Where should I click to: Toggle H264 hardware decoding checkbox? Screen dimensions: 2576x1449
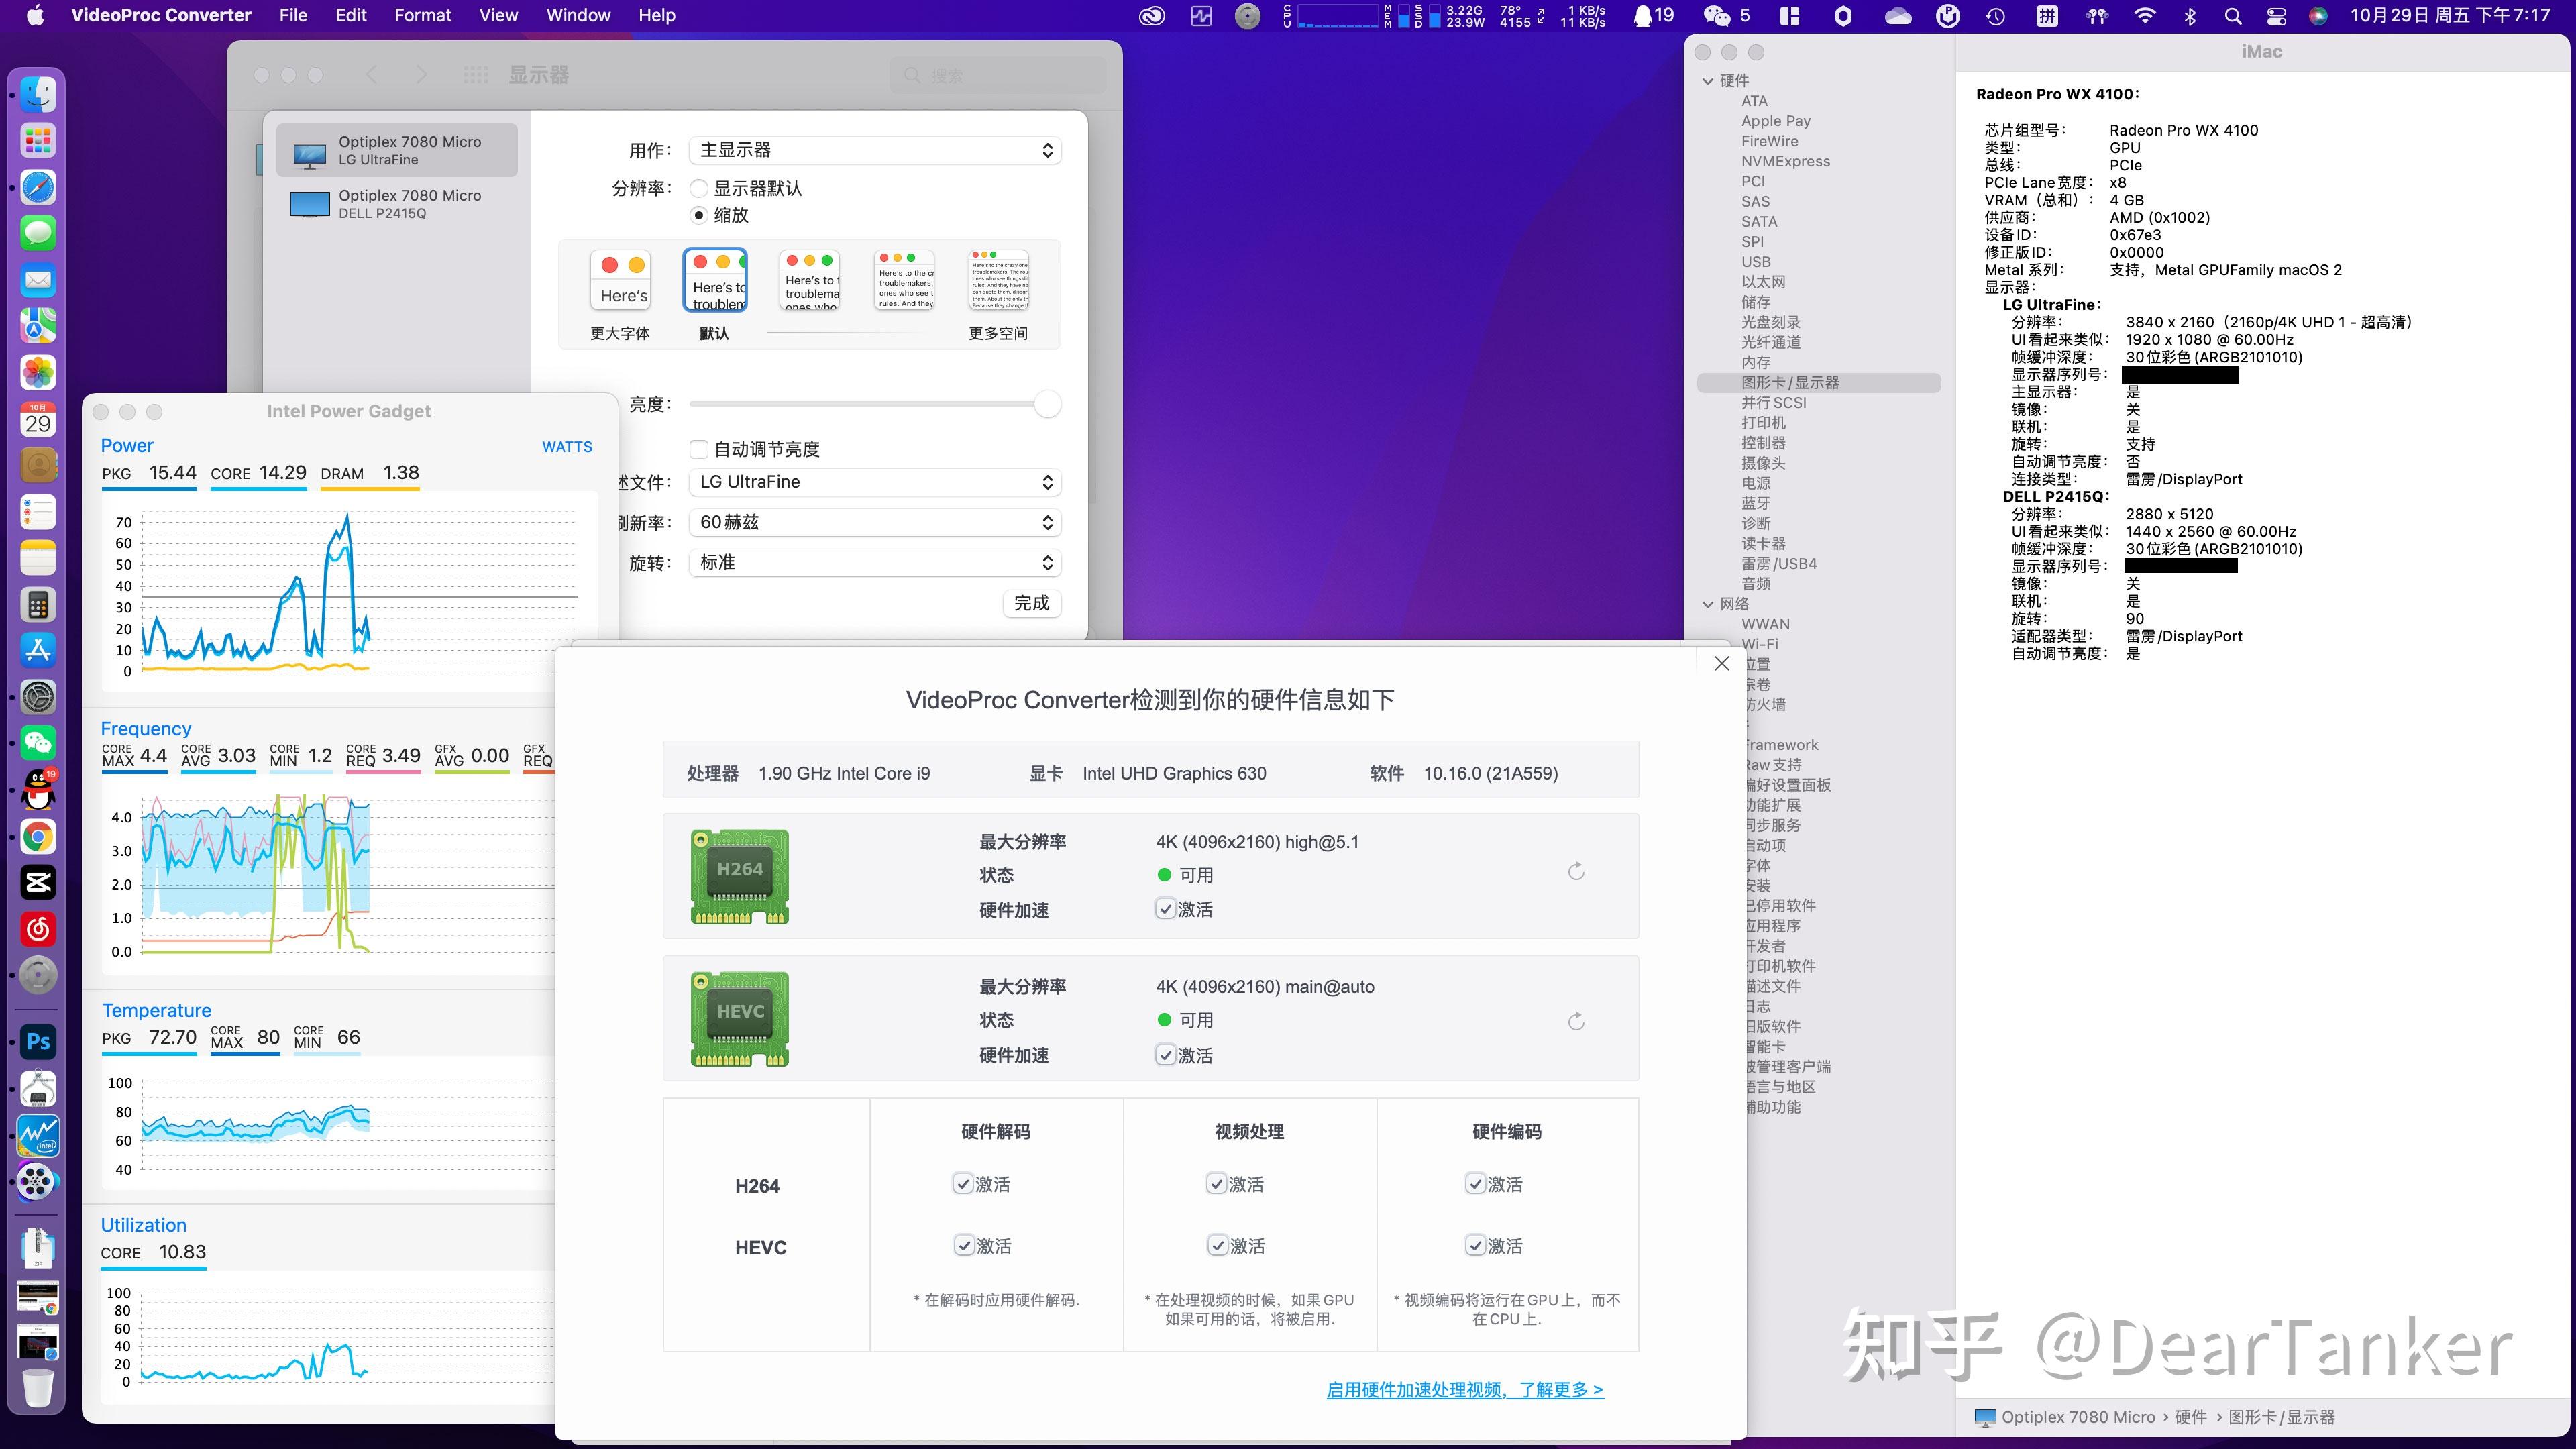963,1184
